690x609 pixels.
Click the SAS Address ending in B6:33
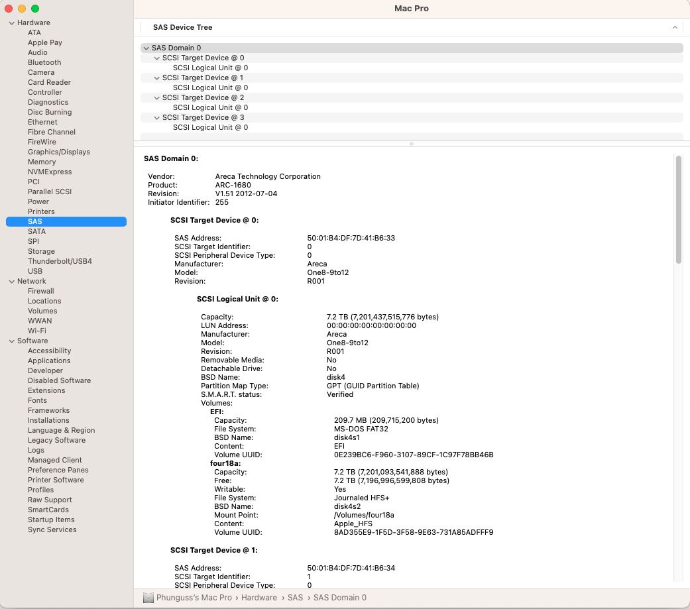[x=351, y=238]
